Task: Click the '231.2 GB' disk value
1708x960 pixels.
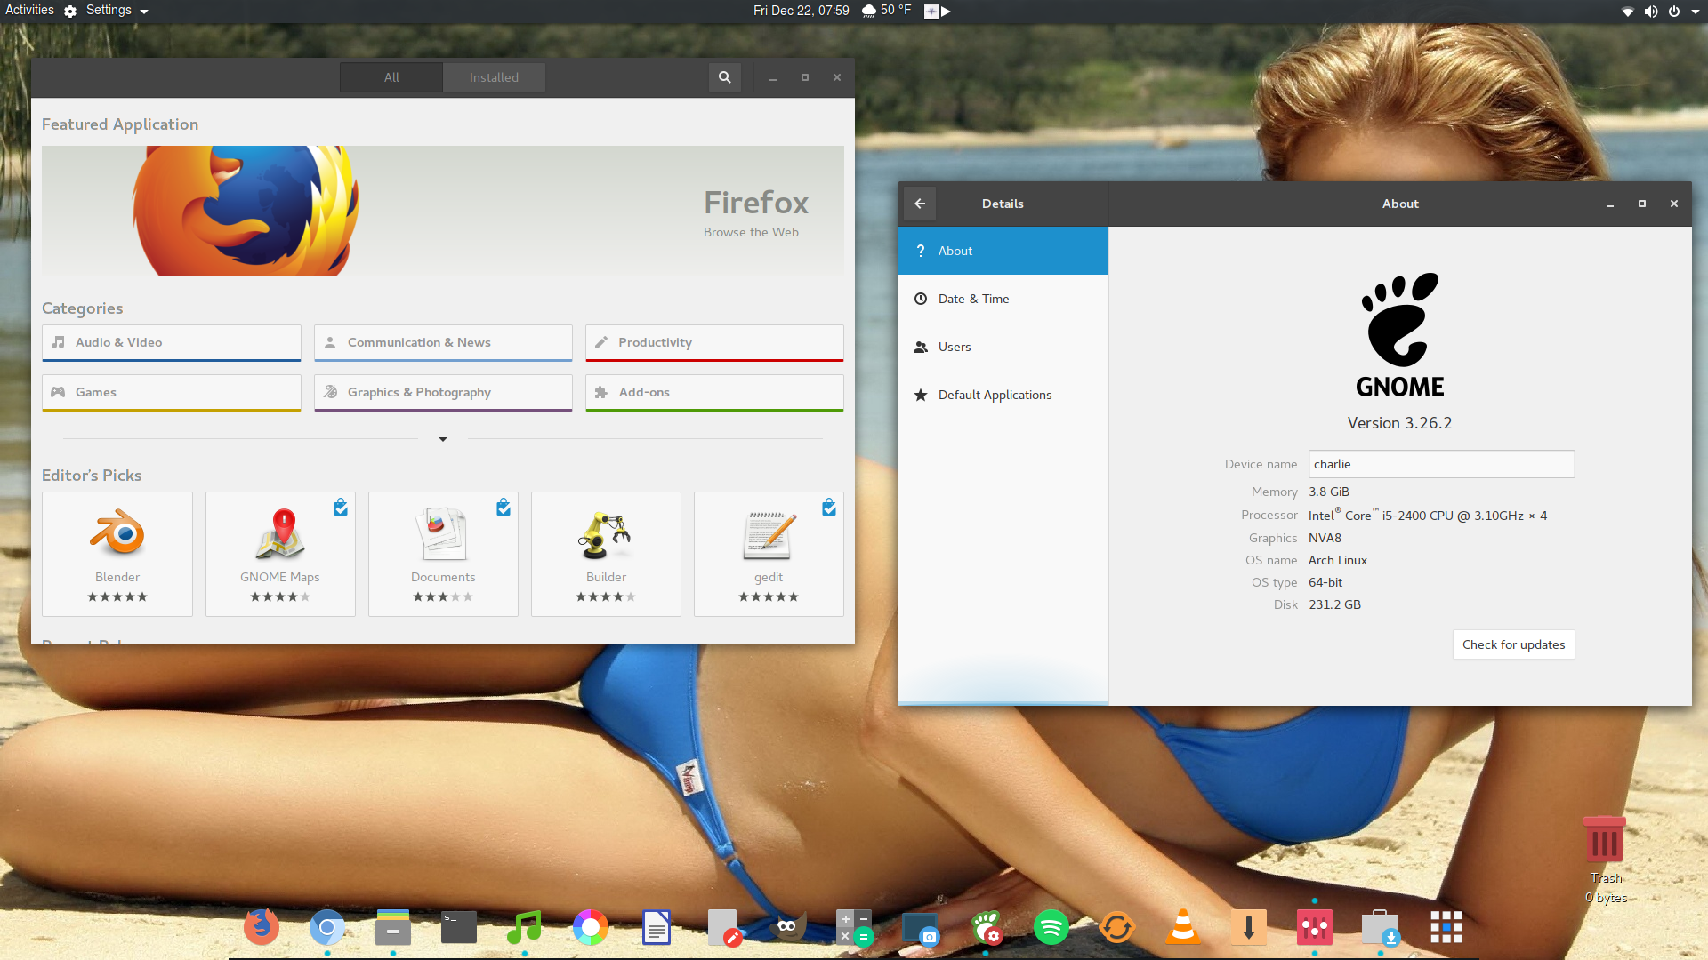Action: [x=1334, y=604]
